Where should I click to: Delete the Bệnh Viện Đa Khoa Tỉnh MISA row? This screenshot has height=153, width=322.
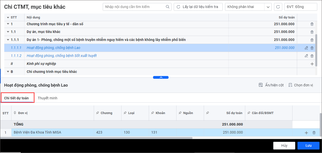[314, 133]
